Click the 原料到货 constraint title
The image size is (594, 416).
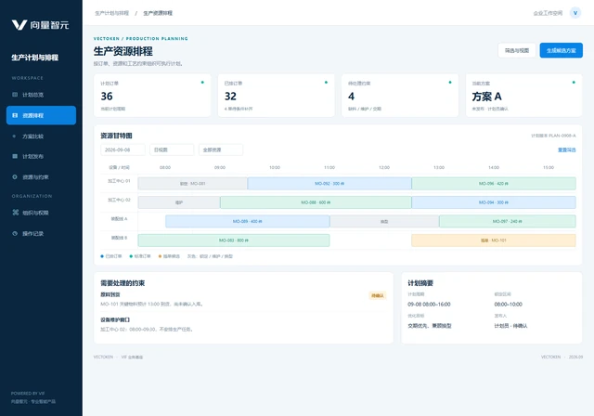point(110,294)
